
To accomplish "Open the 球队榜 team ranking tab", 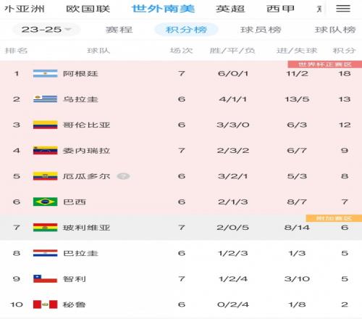I will point(335,30).
